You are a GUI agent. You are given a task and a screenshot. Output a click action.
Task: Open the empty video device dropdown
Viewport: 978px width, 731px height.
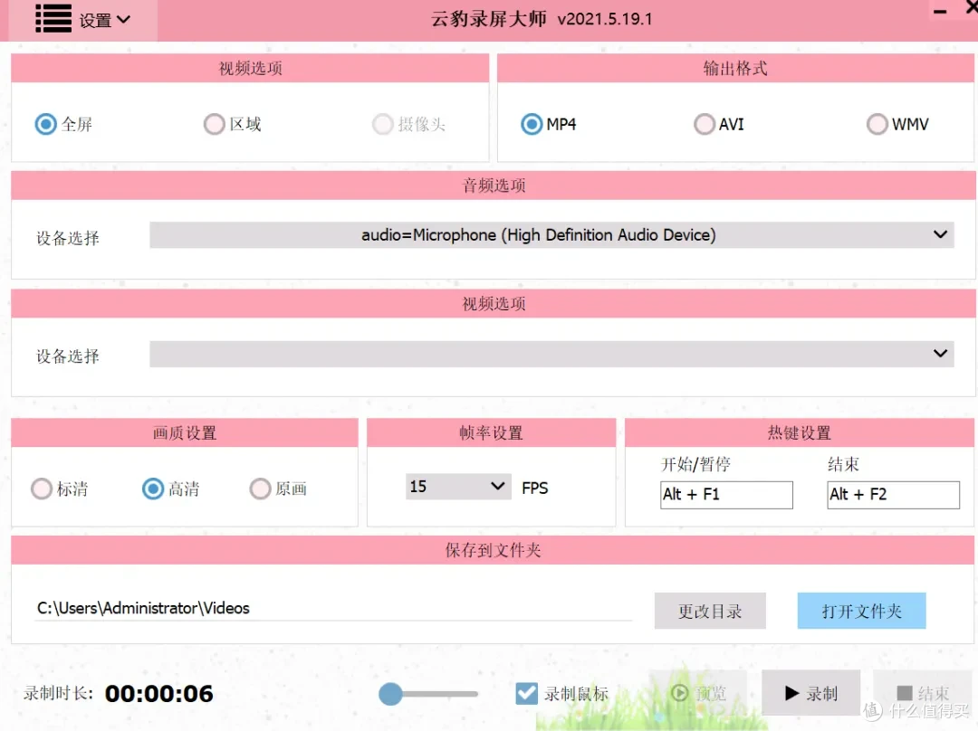(x=551, y=354)
